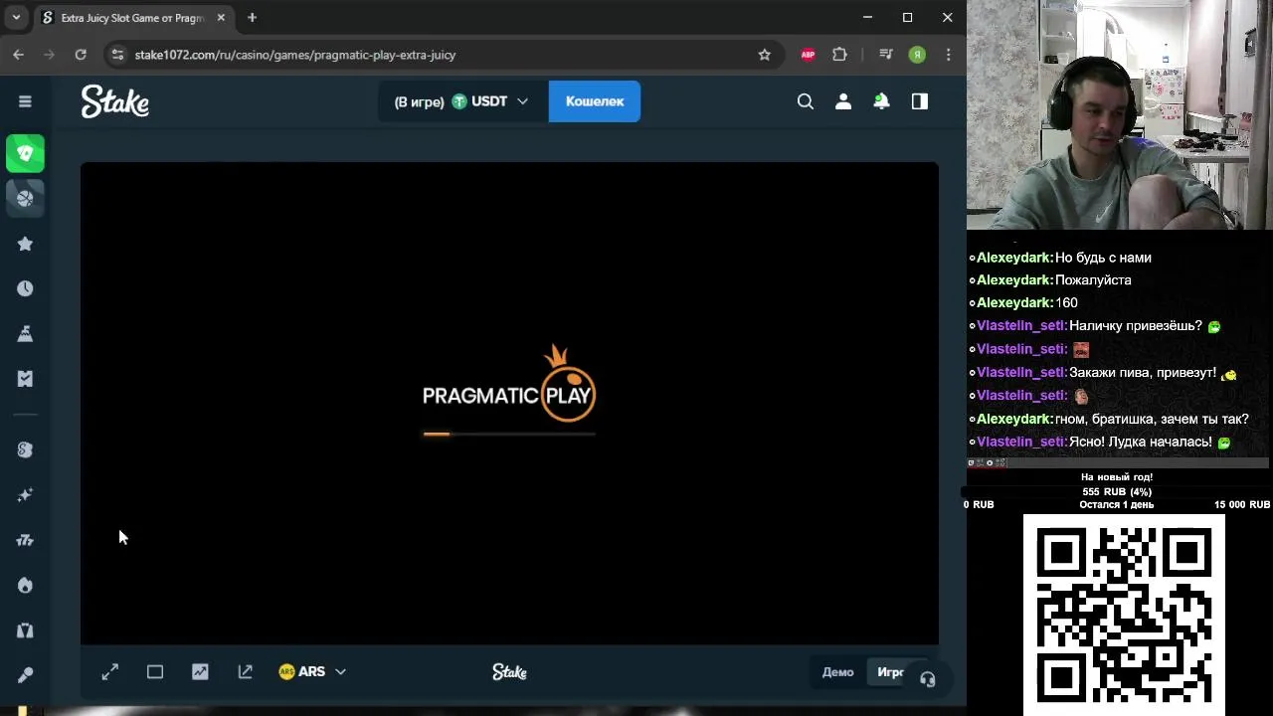Go back in browser history
The image size is (1273, 716).
tap(18, 55)
